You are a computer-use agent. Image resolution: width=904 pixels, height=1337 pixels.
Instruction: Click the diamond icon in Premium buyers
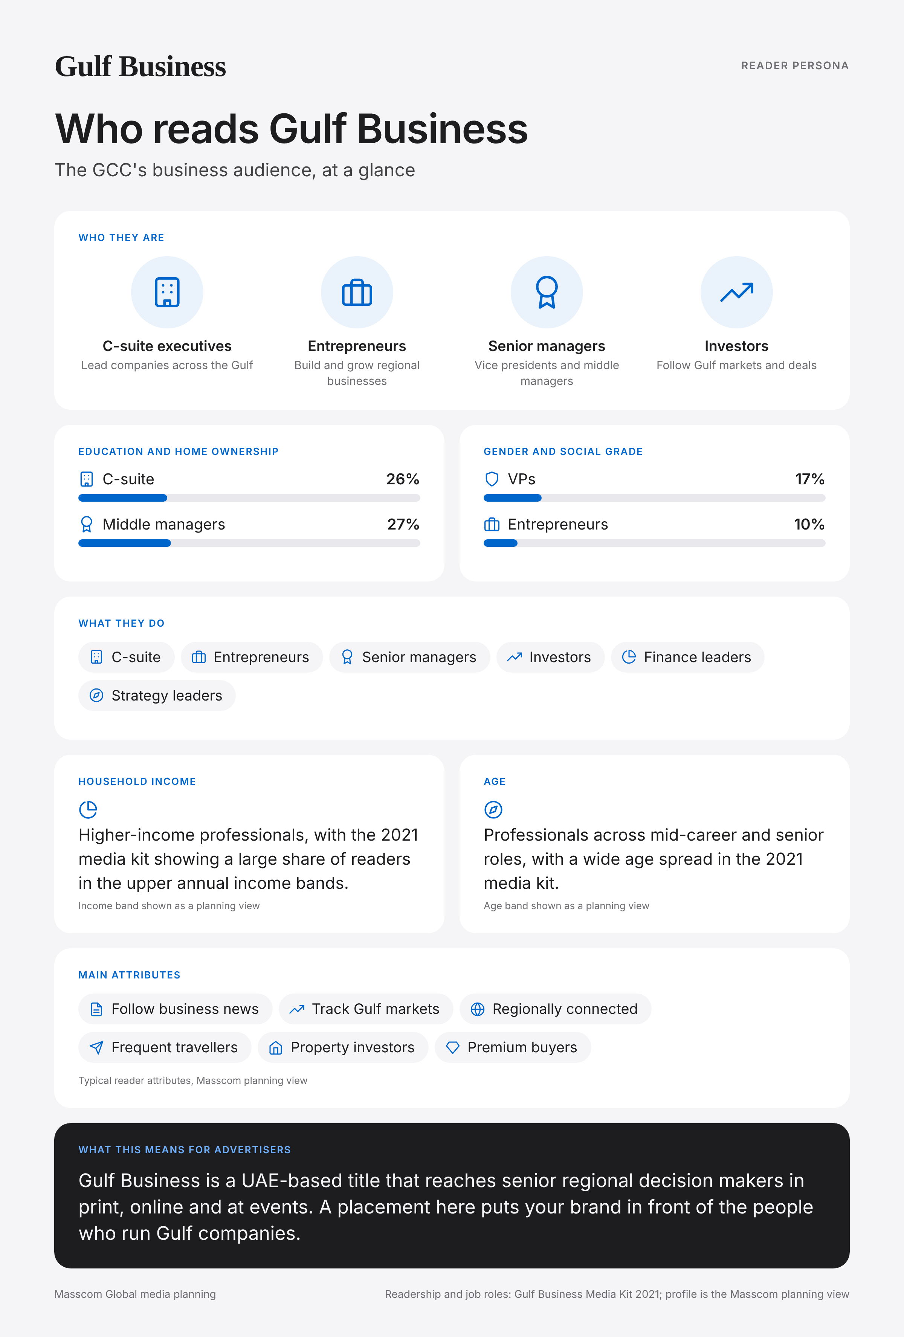[453, 1048]
